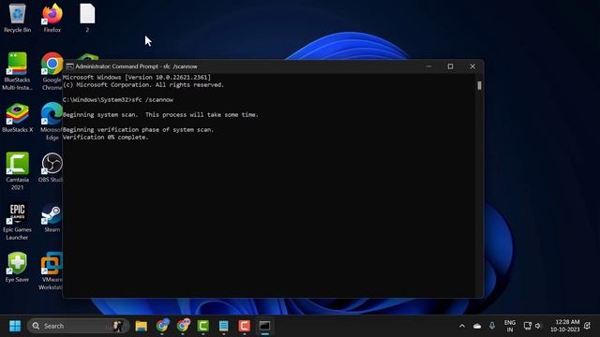Open File Explorer from the taskbar
The width and height of the screenshot is (600, 337).
[x=142, y=326]
